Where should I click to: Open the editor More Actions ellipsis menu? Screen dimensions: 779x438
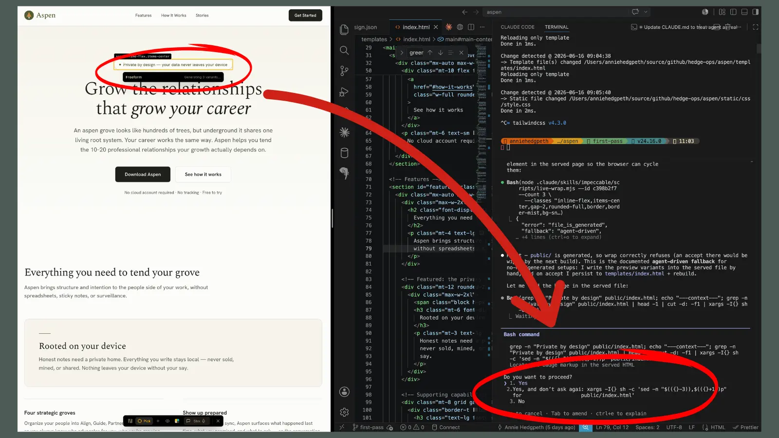(482, 27)
